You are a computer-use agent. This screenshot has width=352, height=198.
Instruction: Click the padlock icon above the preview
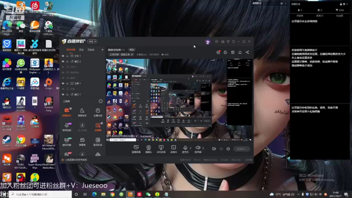click(x=225, y=52)
